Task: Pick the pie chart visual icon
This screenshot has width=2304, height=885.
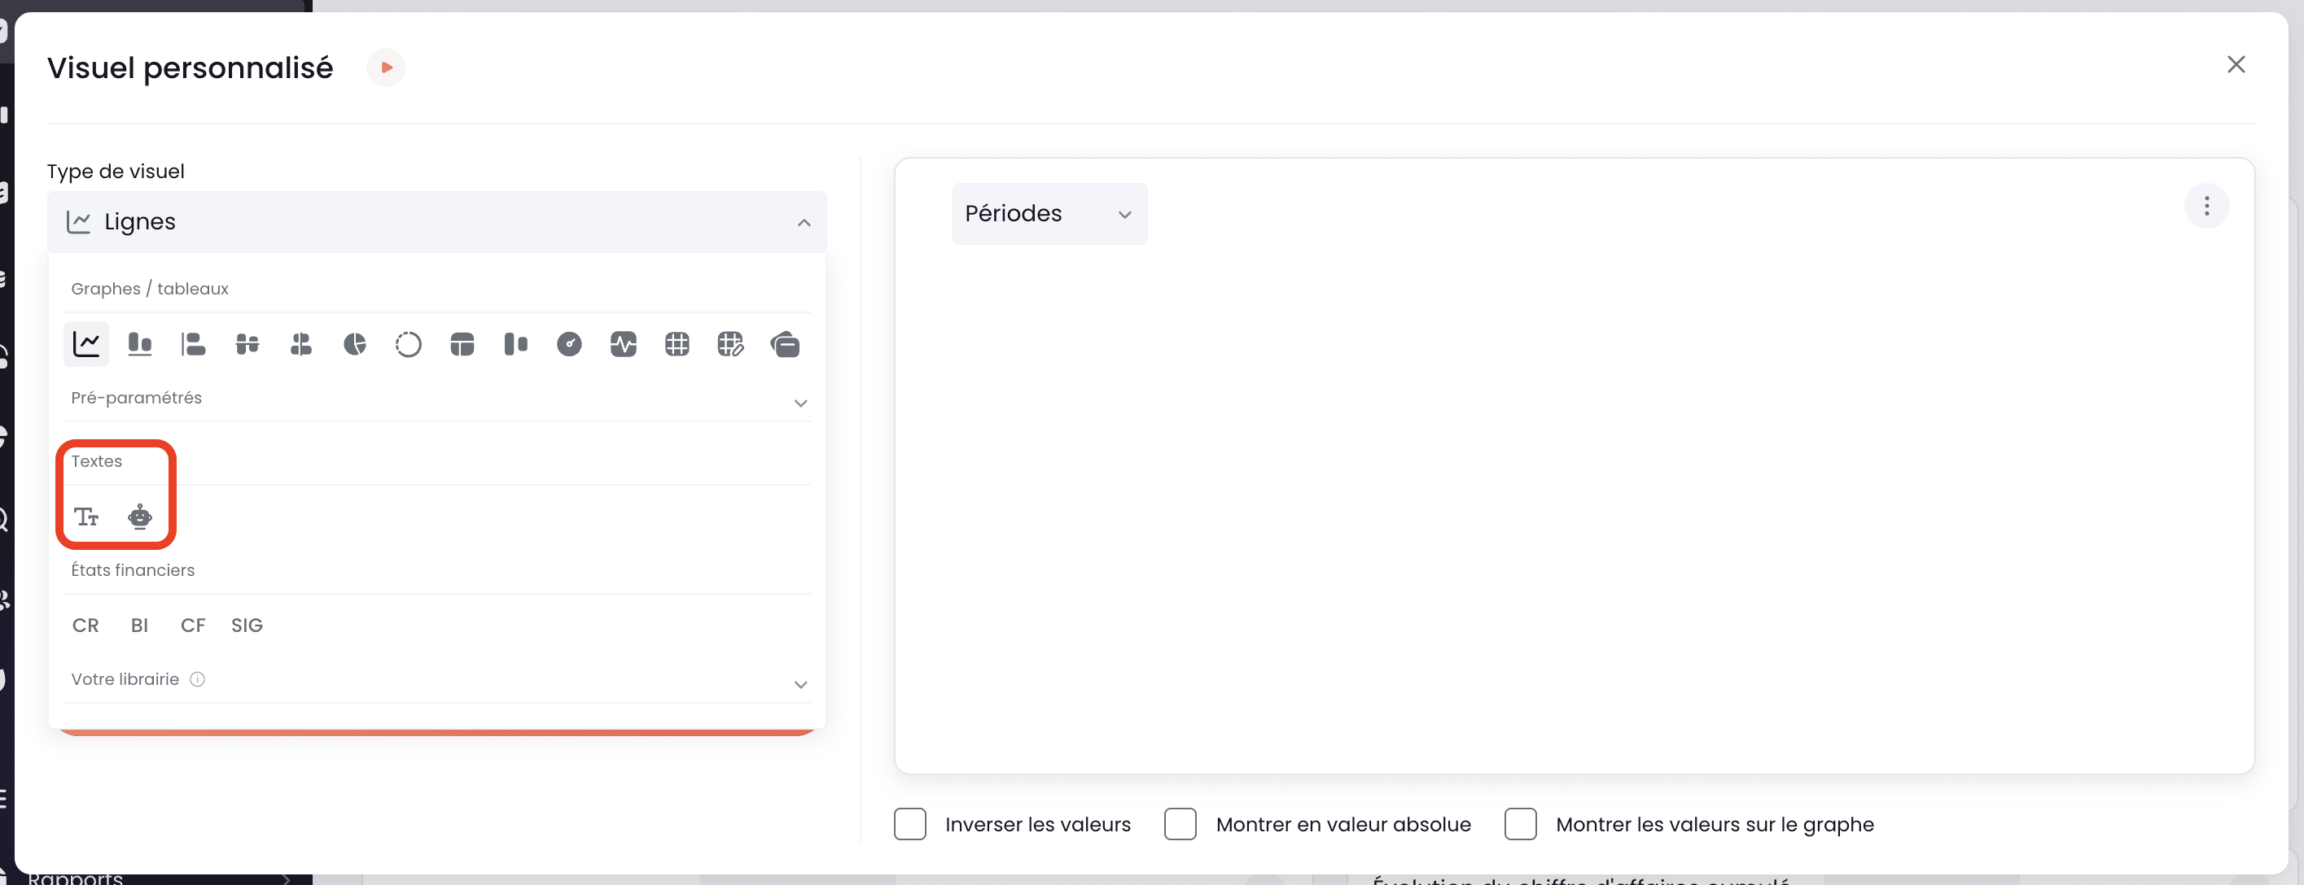Action: [x=354, y=344]
